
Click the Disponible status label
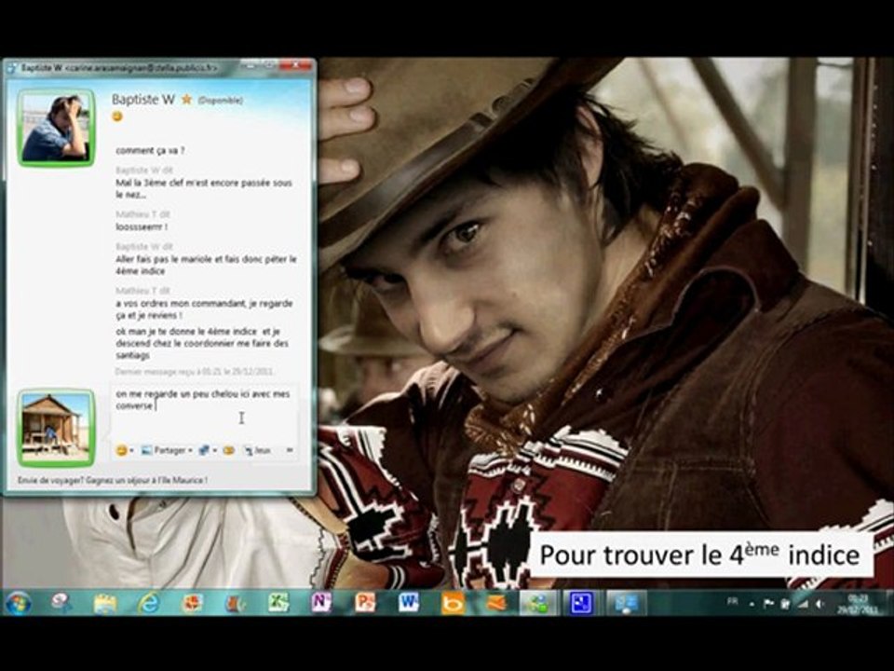(220, 101)
